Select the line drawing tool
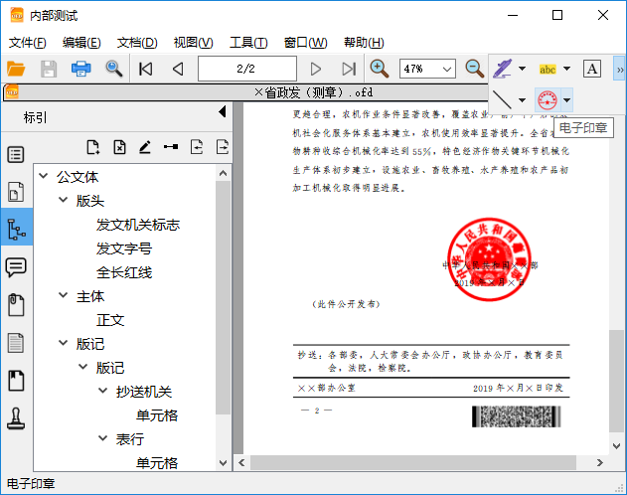 click(503, 99)
